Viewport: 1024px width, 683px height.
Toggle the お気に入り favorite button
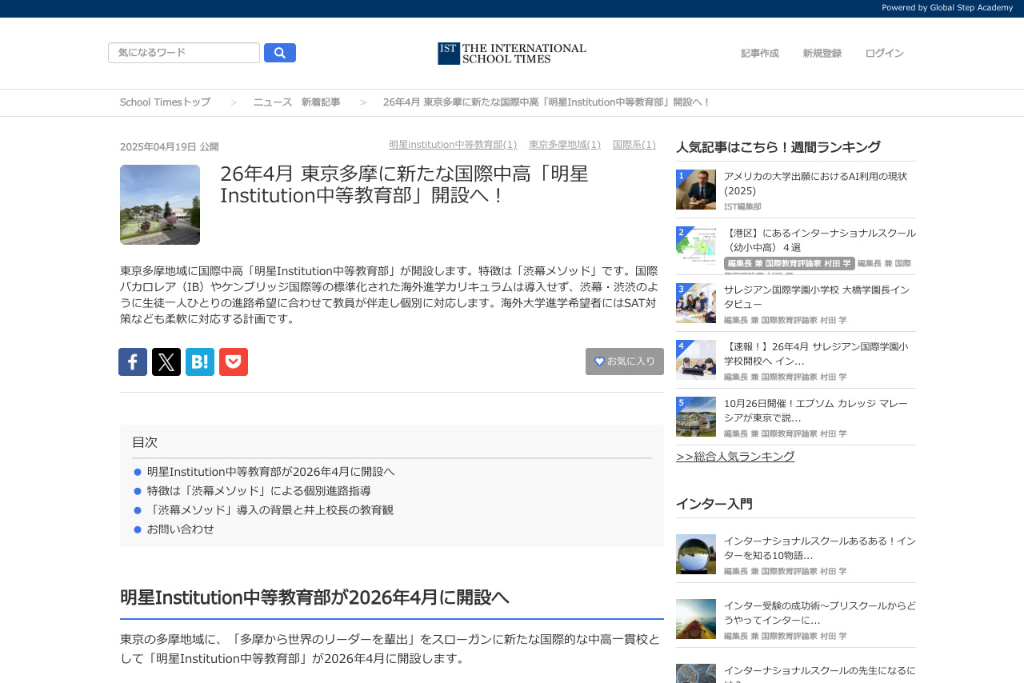625,361
